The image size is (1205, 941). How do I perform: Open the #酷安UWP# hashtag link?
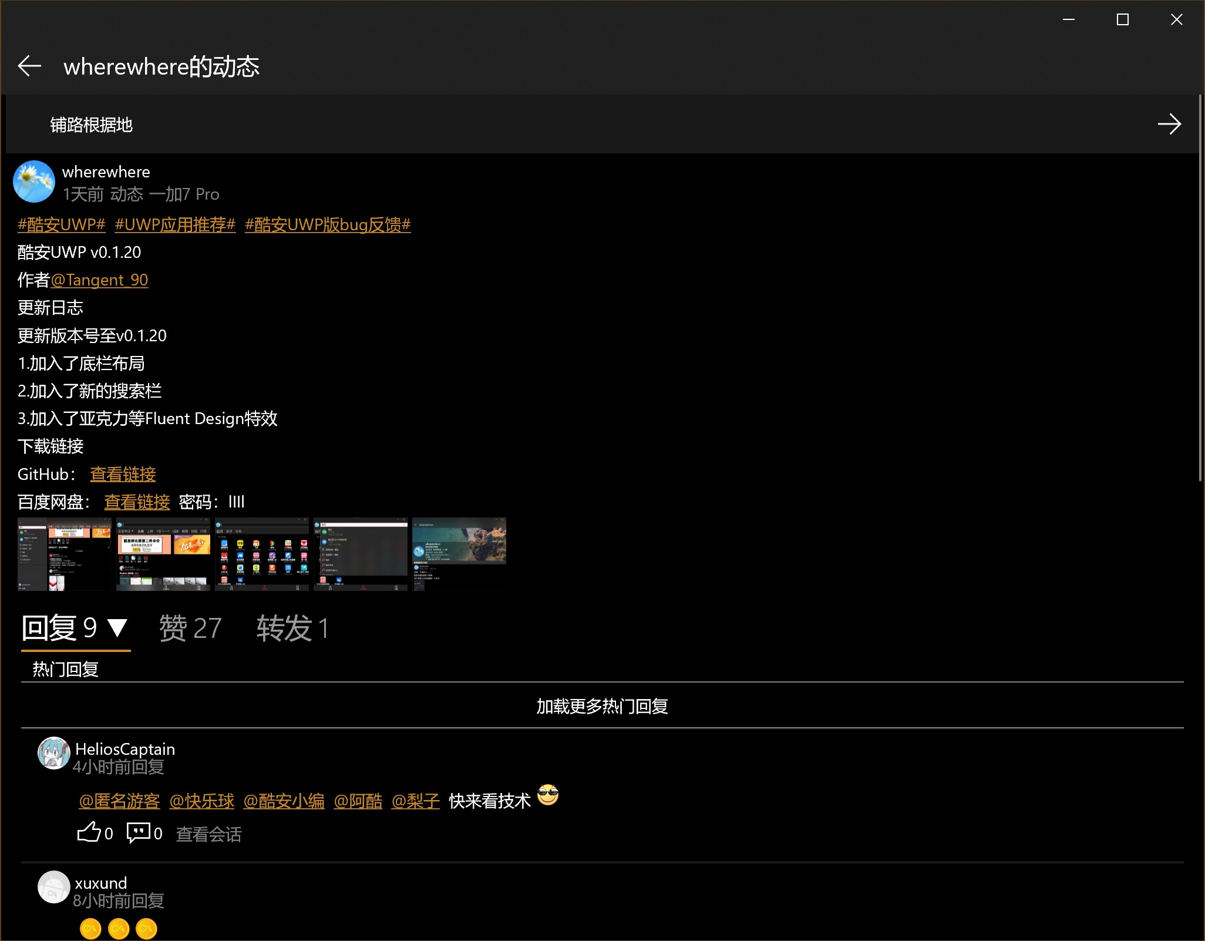[x=62, y=224]
